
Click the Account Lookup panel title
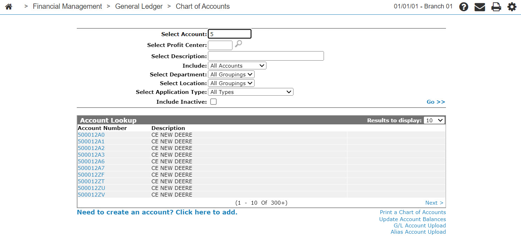pos(108,120)
